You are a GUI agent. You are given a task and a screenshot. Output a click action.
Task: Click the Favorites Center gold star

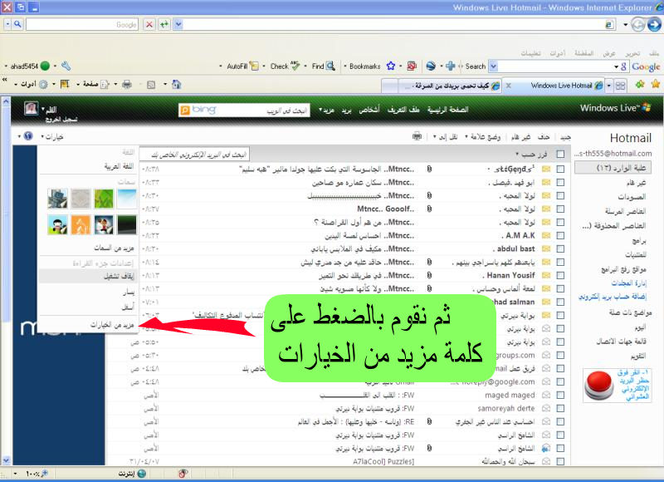pyautogui.click(x=656, y=84)
